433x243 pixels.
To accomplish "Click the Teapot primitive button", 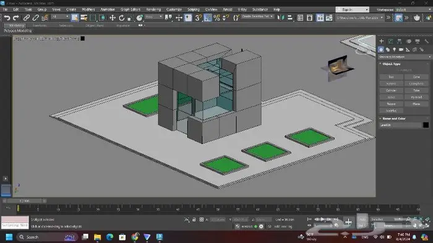I will point(391,104).
